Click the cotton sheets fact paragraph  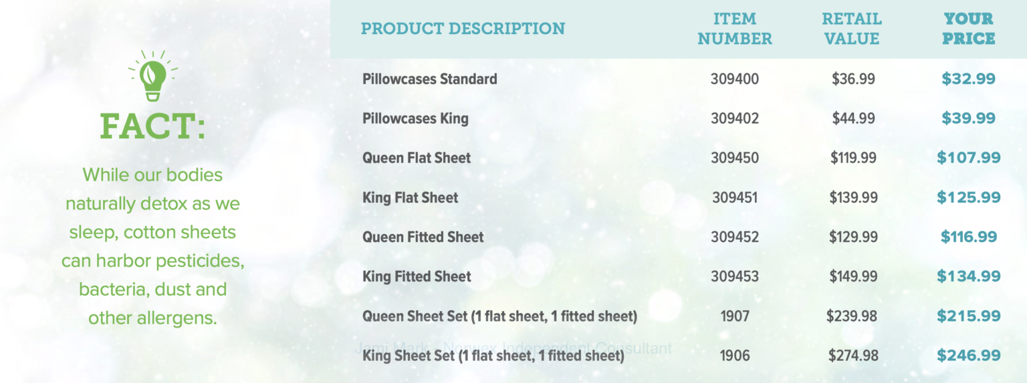(153, 246)
